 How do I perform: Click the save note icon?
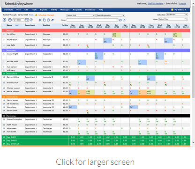[x=120, y=20]
